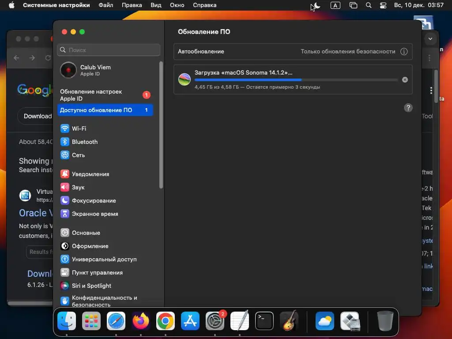
Task: Open Оформление appearance settings
Action: [84, 246]
